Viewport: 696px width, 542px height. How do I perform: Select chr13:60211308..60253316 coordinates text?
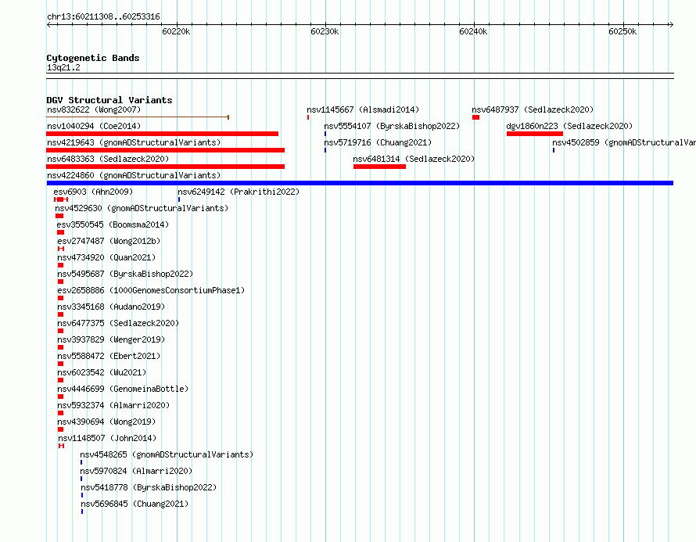click(x=103, y=16)
